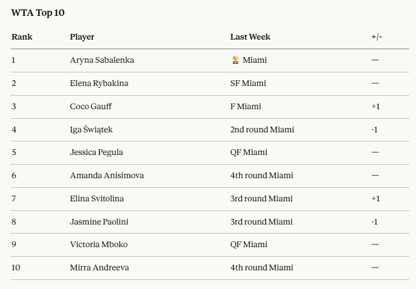Select player name Aryna Sabalenka
416x289 pixels.
pos(102,61)
